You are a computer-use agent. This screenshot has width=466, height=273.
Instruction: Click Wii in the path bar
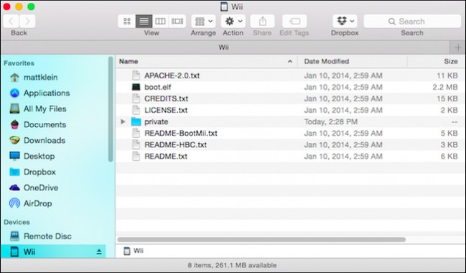[134, 251]
